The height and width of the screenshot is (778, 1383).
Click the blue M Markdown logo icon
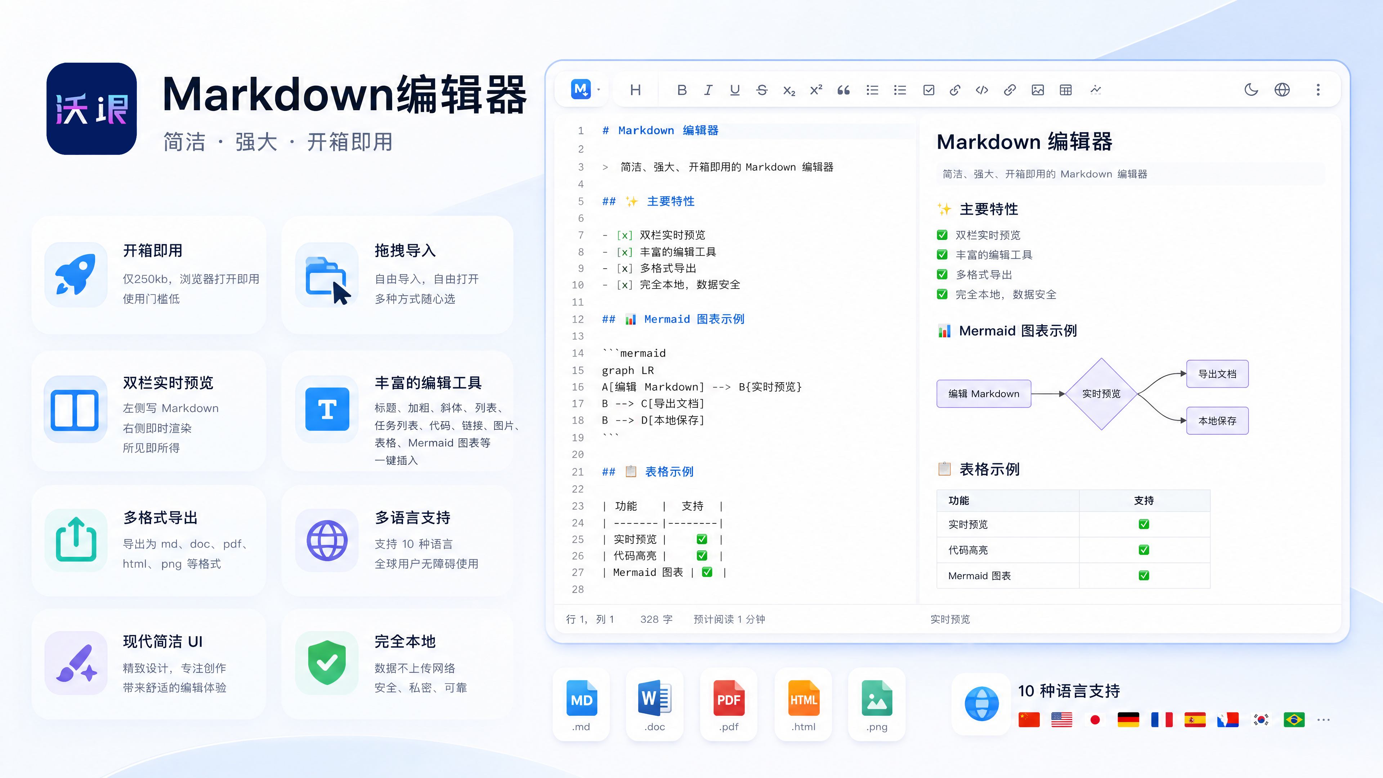581,89
